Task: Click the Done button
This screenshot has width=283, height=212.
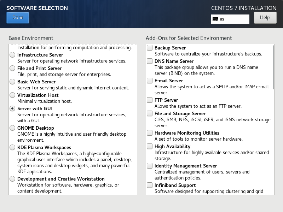Action: (x=18, y=17)
